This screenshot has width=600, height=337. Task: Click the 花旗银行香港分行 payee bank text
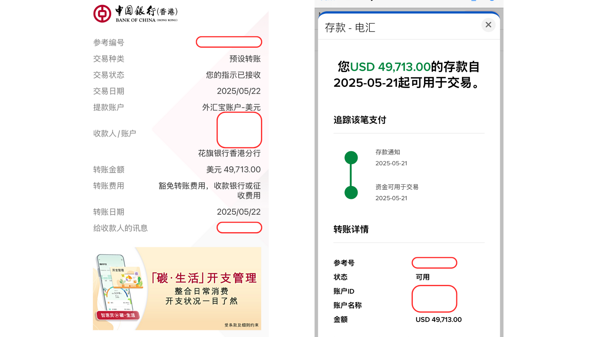(229, 153)
